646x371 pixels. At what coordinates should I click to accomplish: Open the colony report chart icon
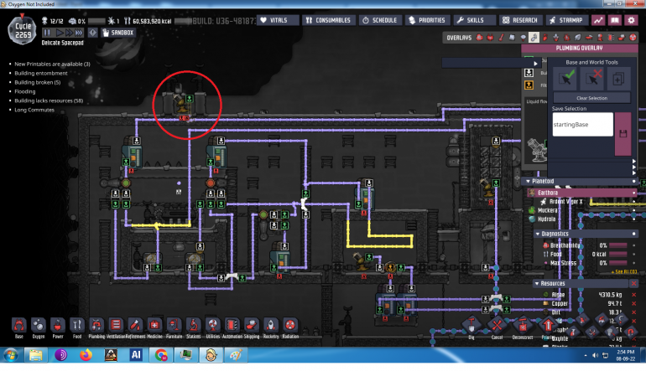(598, 20)
